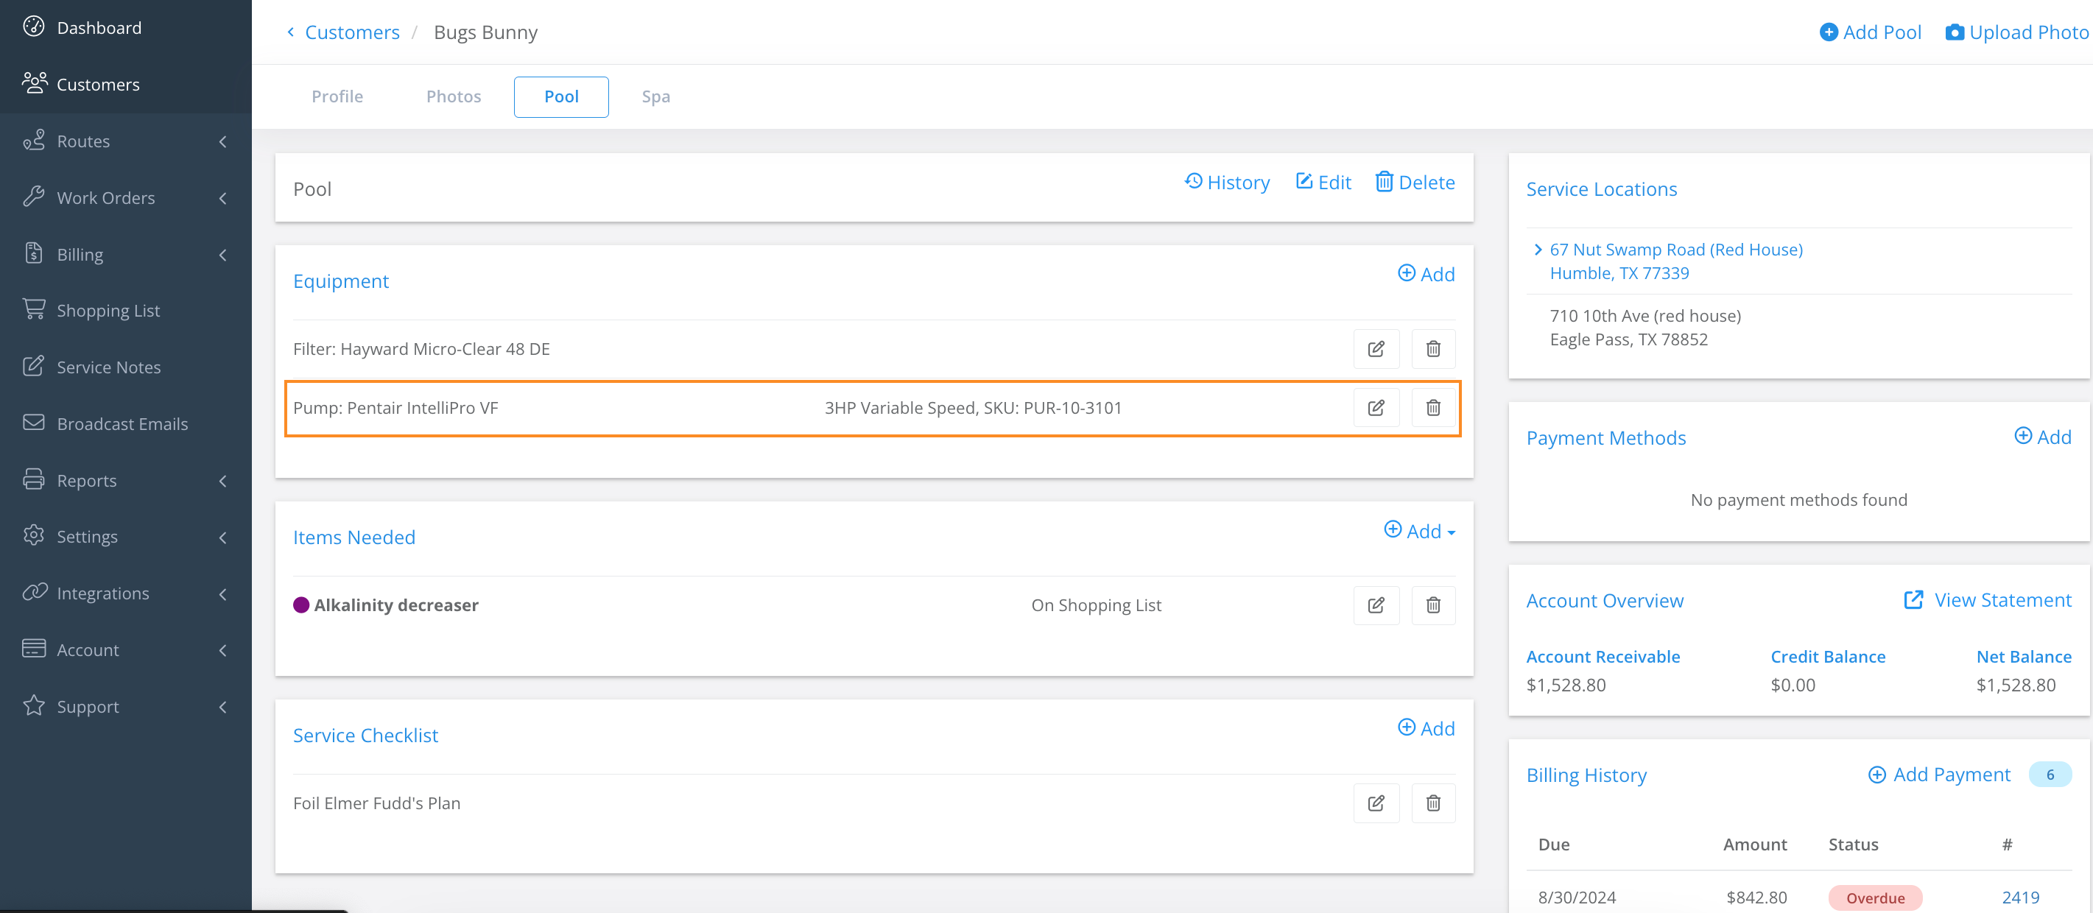Select the Pool tab
This screenshot has height=913, width=2093.
[561, 96]
